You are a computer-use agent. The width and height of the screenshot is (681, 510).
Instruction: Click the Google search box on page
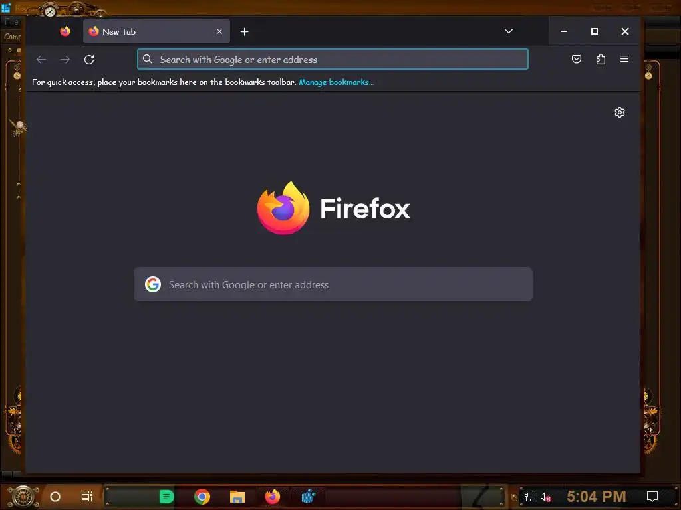coord(333,284)
